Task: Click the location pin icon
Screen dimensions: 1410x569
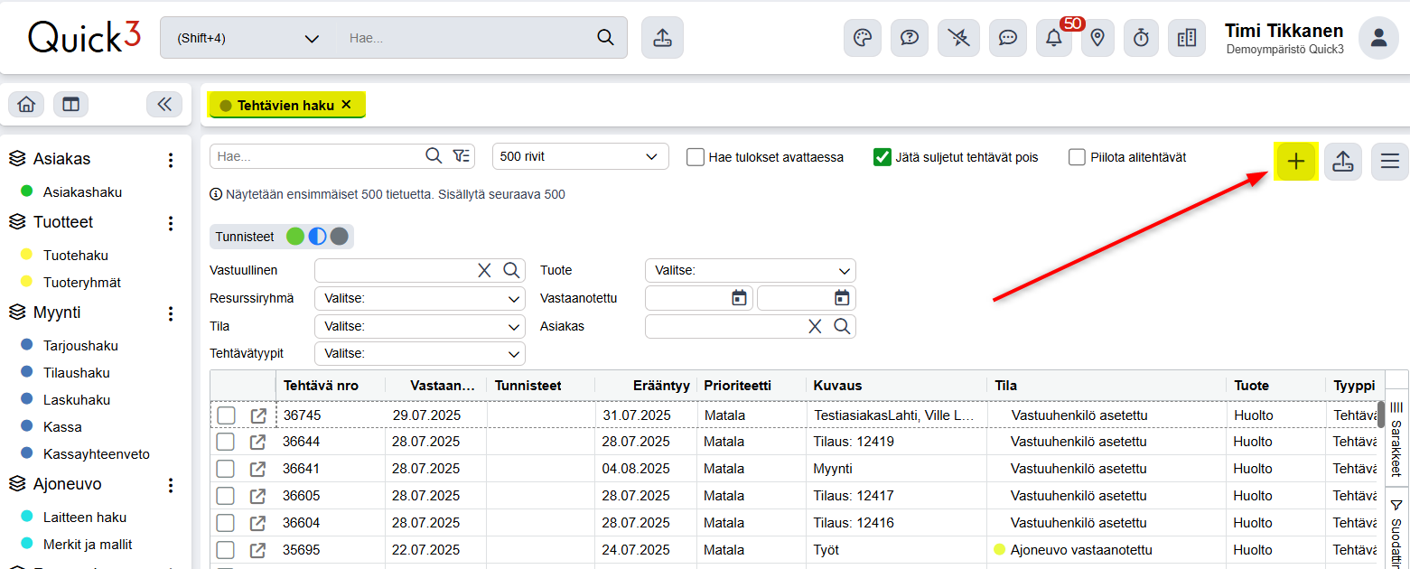Action: click(x=1097, y=38)
